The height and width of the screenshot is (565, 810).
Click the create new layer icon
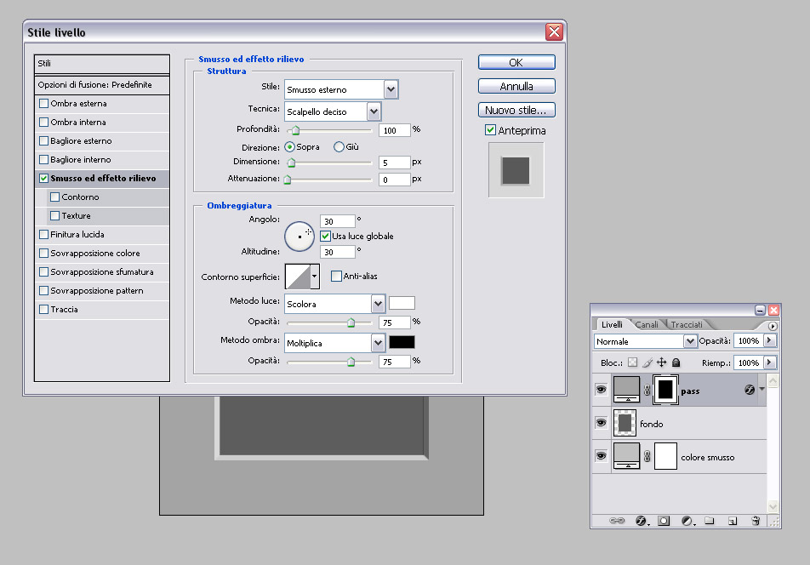(732, 520)
